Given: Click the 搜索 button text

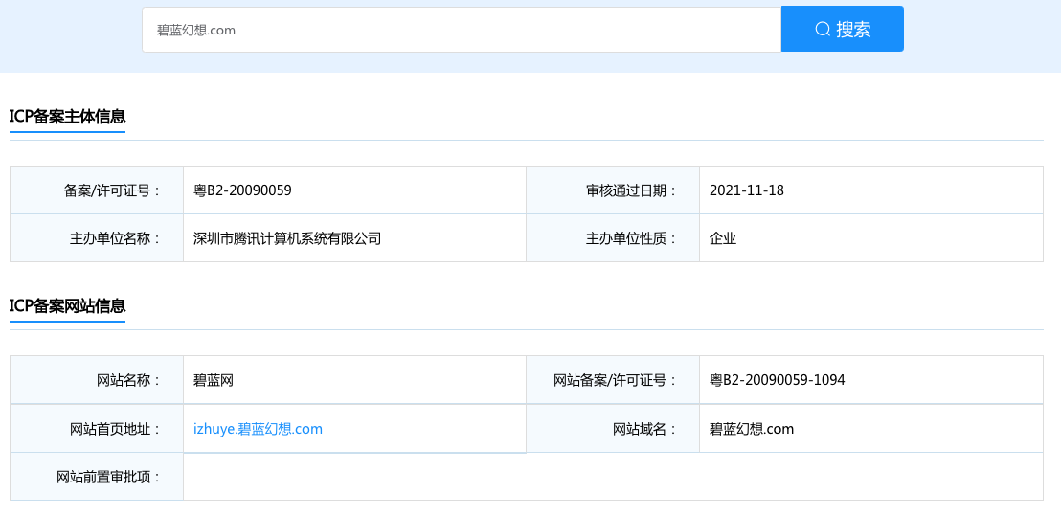Looking at the screenshot, I should 853,30.
